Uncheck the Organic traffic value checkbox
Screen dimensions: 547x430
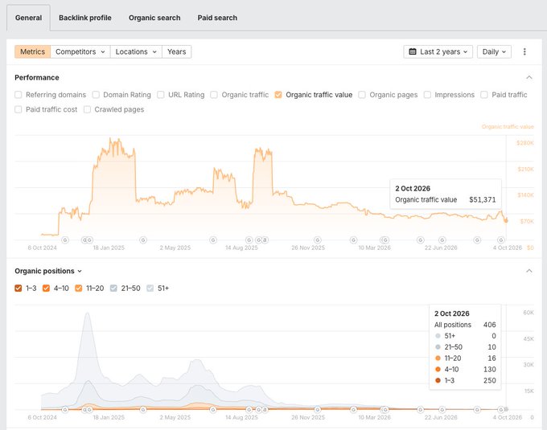(x=278, y=95)
